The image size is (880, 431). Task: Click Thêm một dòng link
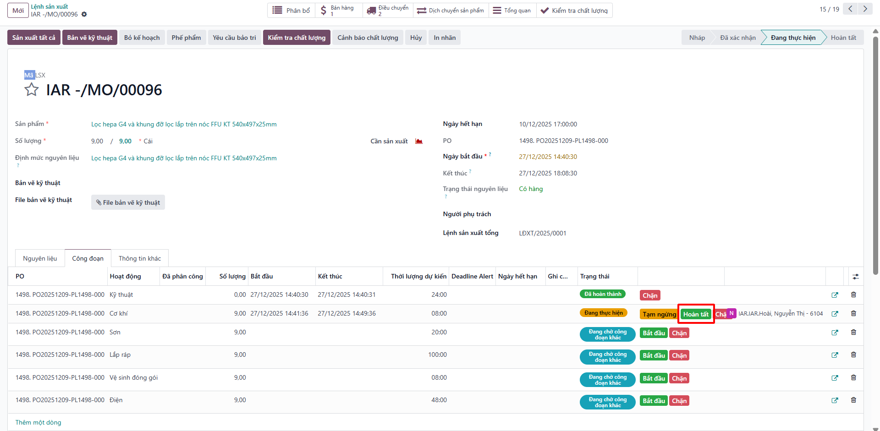pyautogui.click(x=38, y=422)
